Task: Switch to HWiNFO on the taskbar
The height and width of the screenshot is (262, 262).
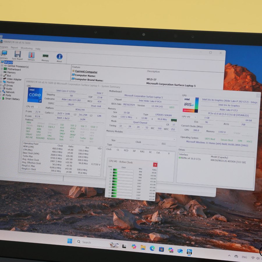Action: click(189, 252)
